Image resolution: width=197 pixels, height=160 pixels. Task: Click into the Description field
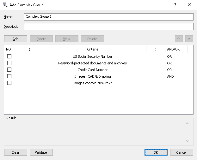coord(108,27)
